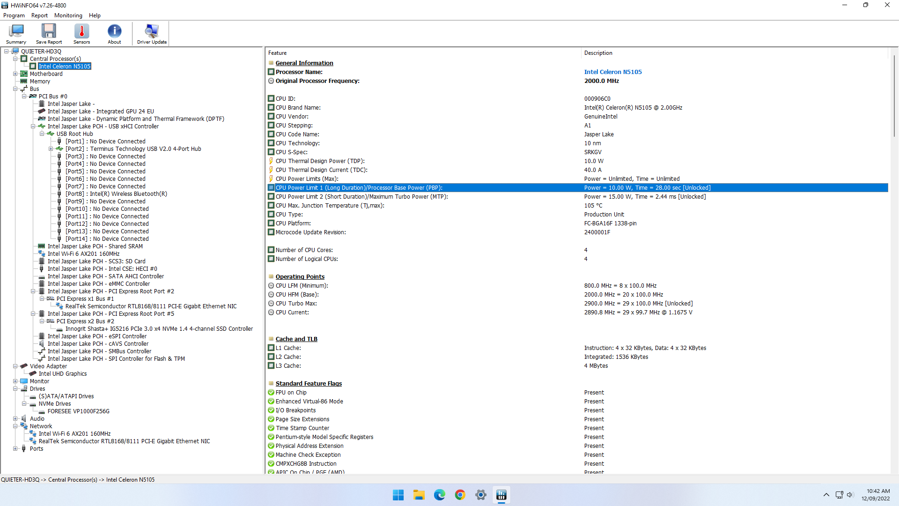The height and width of the screenshot is (506, 899).
Task: Open Windows Start button
Action: pyautogui.click(x=398, y=495)
